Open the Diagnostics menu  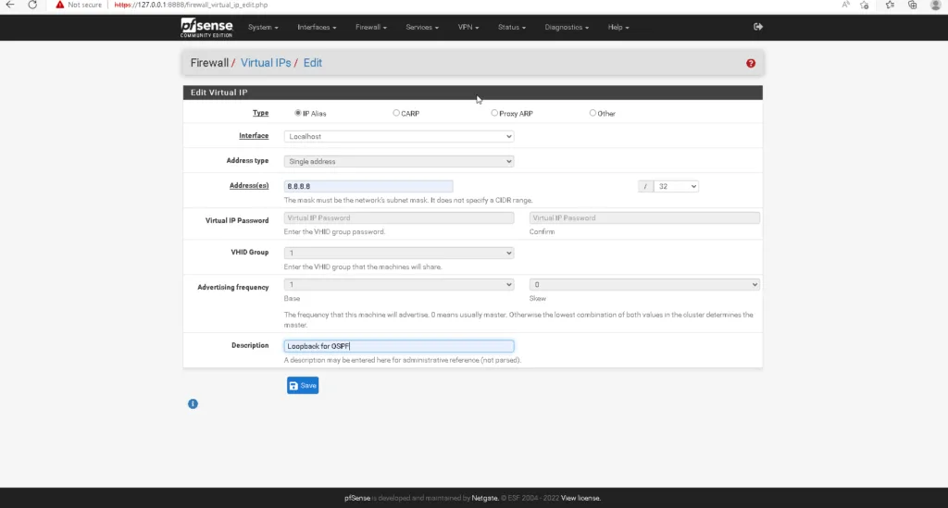point(567,27)
